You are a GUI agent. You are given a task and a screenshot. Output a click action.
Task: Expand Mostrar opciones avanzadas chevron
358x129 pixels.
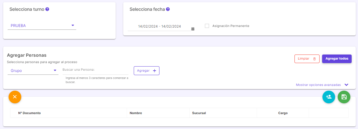coord(346,85)
